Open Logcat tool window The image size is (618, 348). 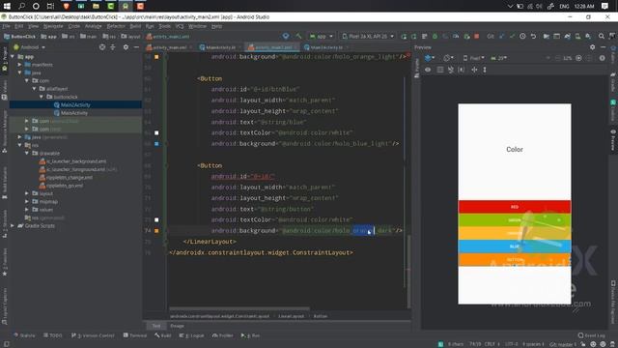(191, 335)
